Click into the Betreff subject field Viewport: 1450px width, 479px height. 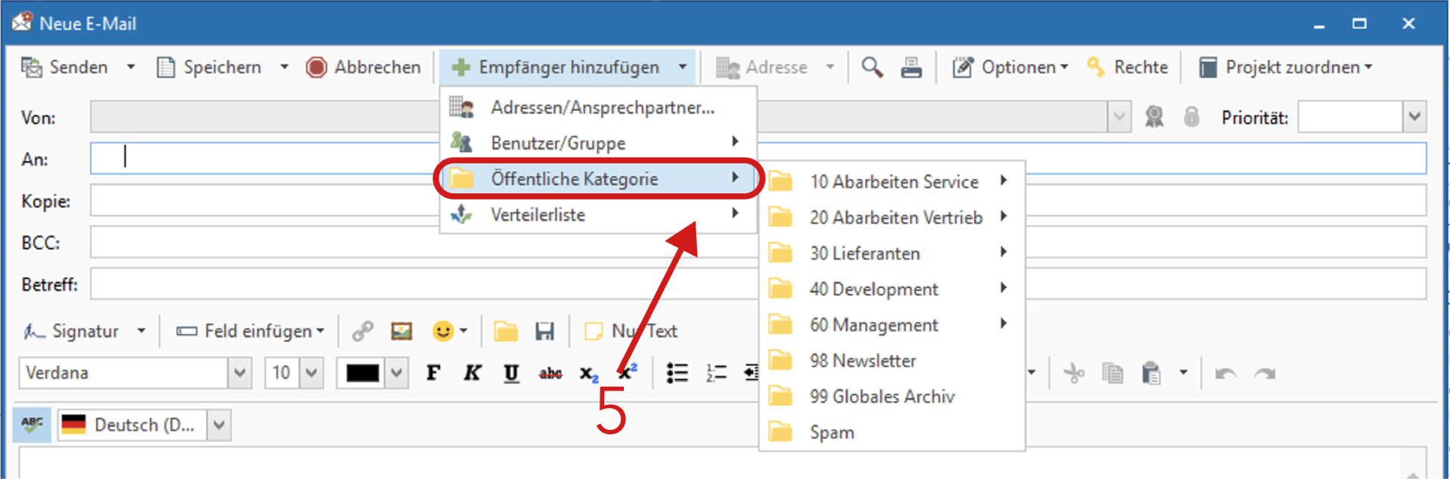click(x=758, y=284)
